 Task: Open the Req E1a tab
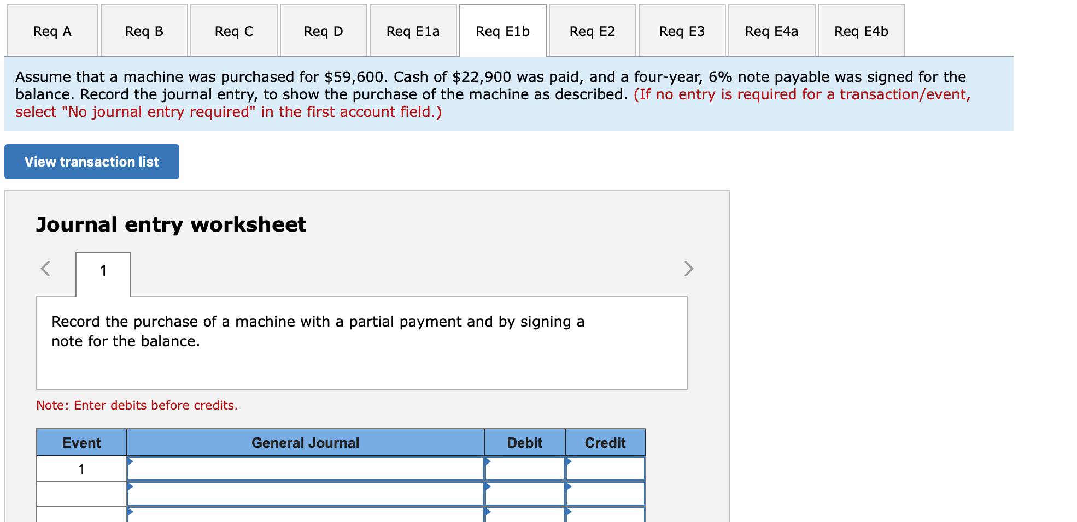pos(413,31)
